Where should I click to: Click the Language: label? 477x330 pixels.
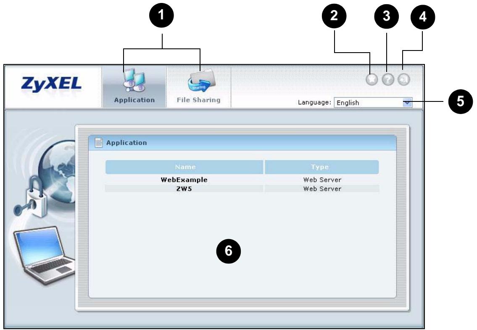314,102
